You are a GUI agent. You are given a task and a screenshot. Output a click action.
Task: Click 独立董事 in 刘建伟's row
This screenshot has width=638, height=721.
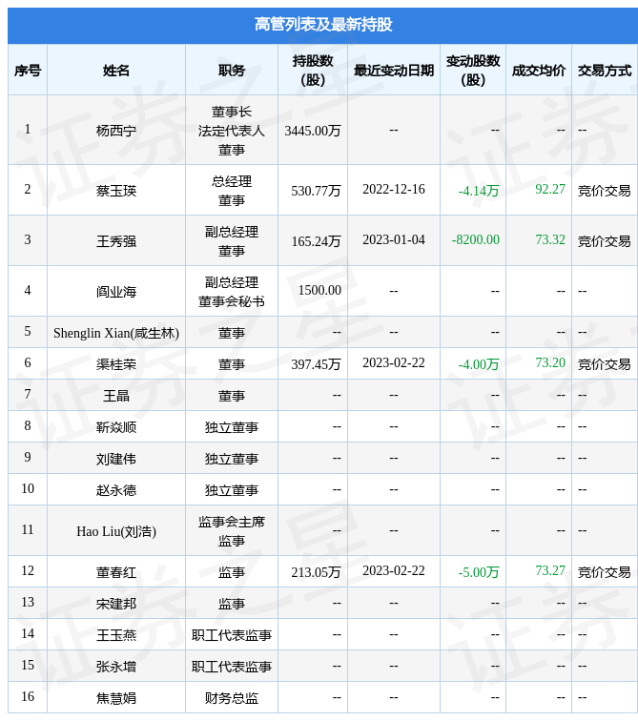click(x=231, y=459)
